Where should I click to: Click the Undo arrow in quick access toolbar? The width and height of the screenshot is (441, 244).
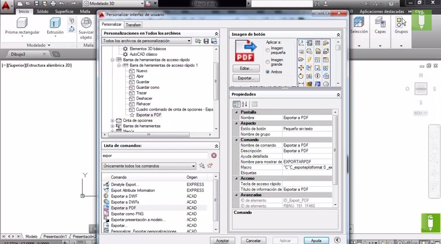(62, 4)
